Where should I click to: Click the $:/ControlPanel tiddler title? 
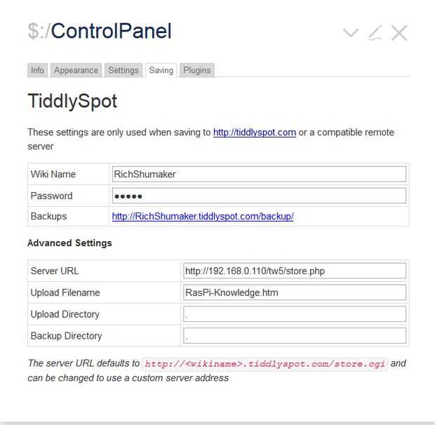[x=100, y=32]
